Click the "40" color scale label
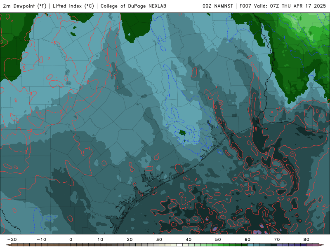This screenshot has height=247, width=330. click(189, 240)
